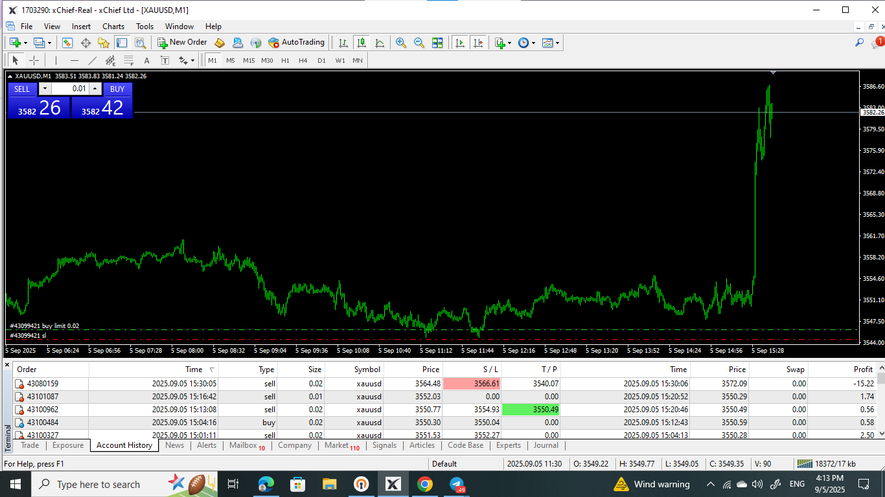The height and width of the screenshot is (497, 885).
Task: Open the Strategy Tester icon
Action: (140, 43)
